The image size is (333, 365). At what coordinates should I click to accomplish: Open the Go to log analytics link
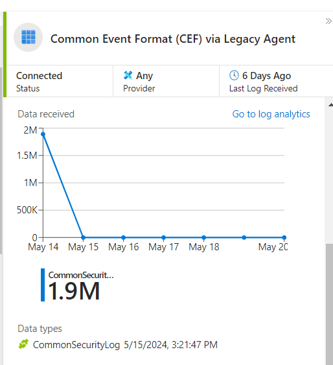point(271,114)
